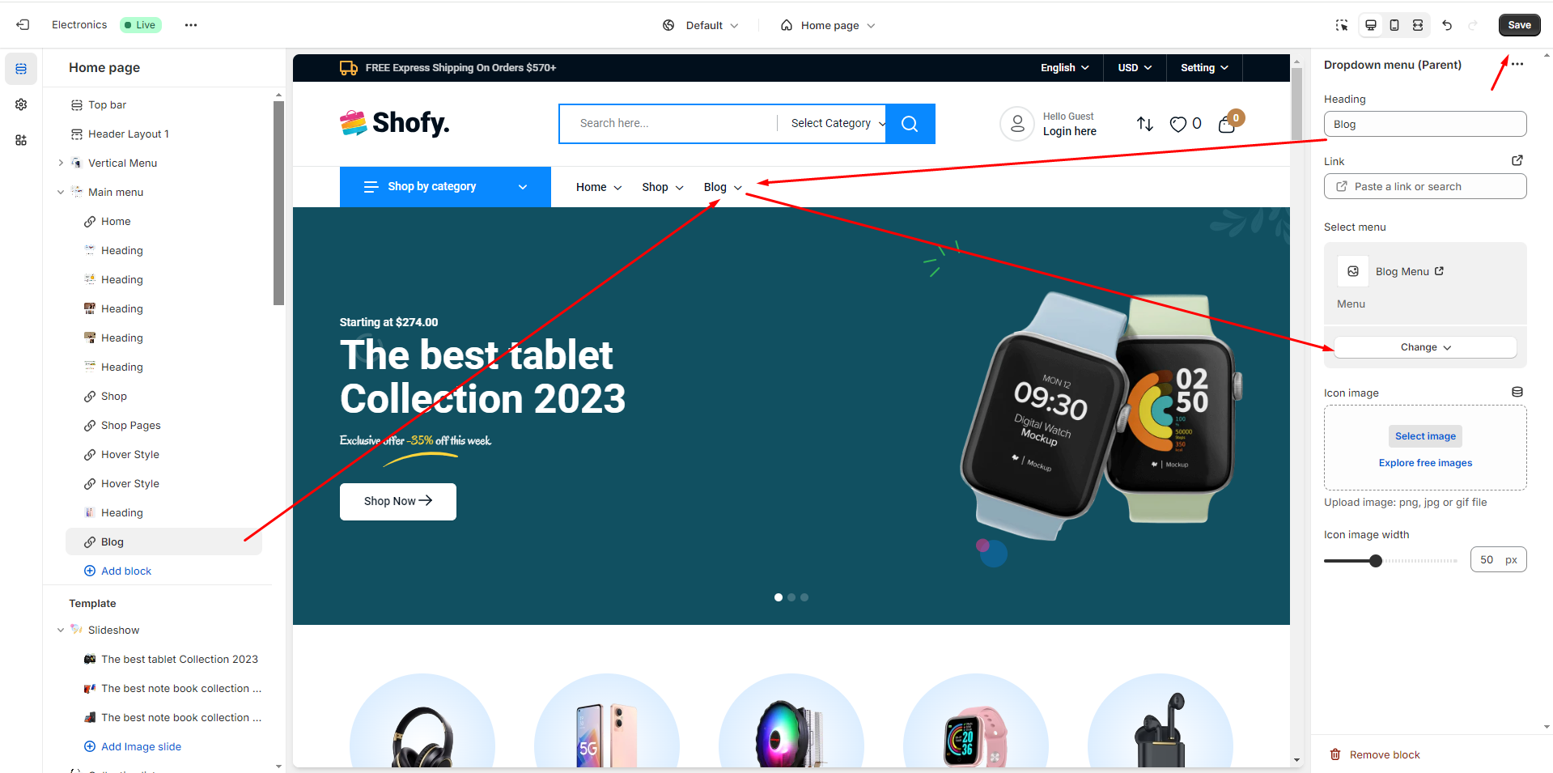Open the theme settings gear icon

click(21, 104)
